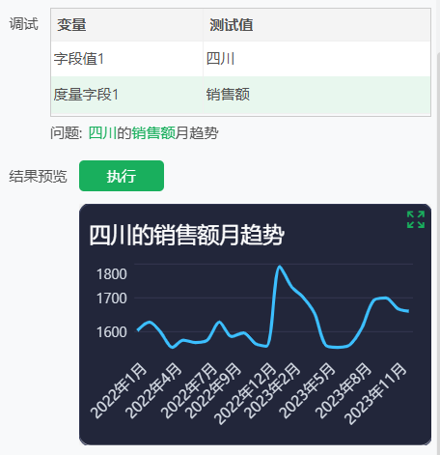
Task: Click the chart title 四川的销售额月趋势
Action: click(x=186, y=235)
